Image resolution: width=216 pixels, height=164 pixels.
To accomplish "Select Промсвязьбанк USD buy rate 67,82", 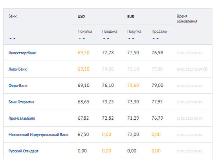I will click(x=83, y=118).
